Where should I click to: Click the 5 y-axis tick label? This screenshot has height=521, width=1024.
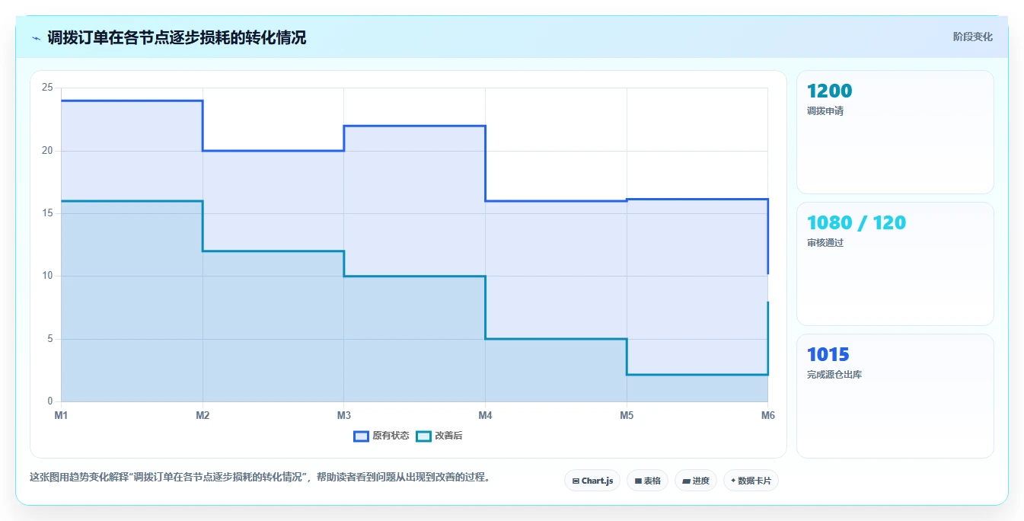(x=49, y=339)
